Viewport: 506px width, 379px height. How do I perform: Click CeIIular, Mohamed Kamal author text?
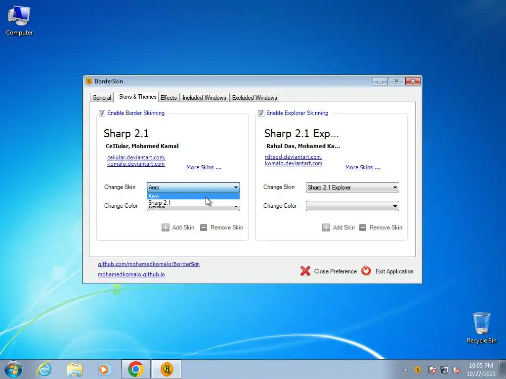(142, 146)
